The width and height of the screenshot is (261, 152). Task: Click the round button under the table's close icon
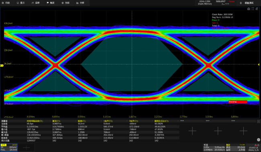point(258,140)
